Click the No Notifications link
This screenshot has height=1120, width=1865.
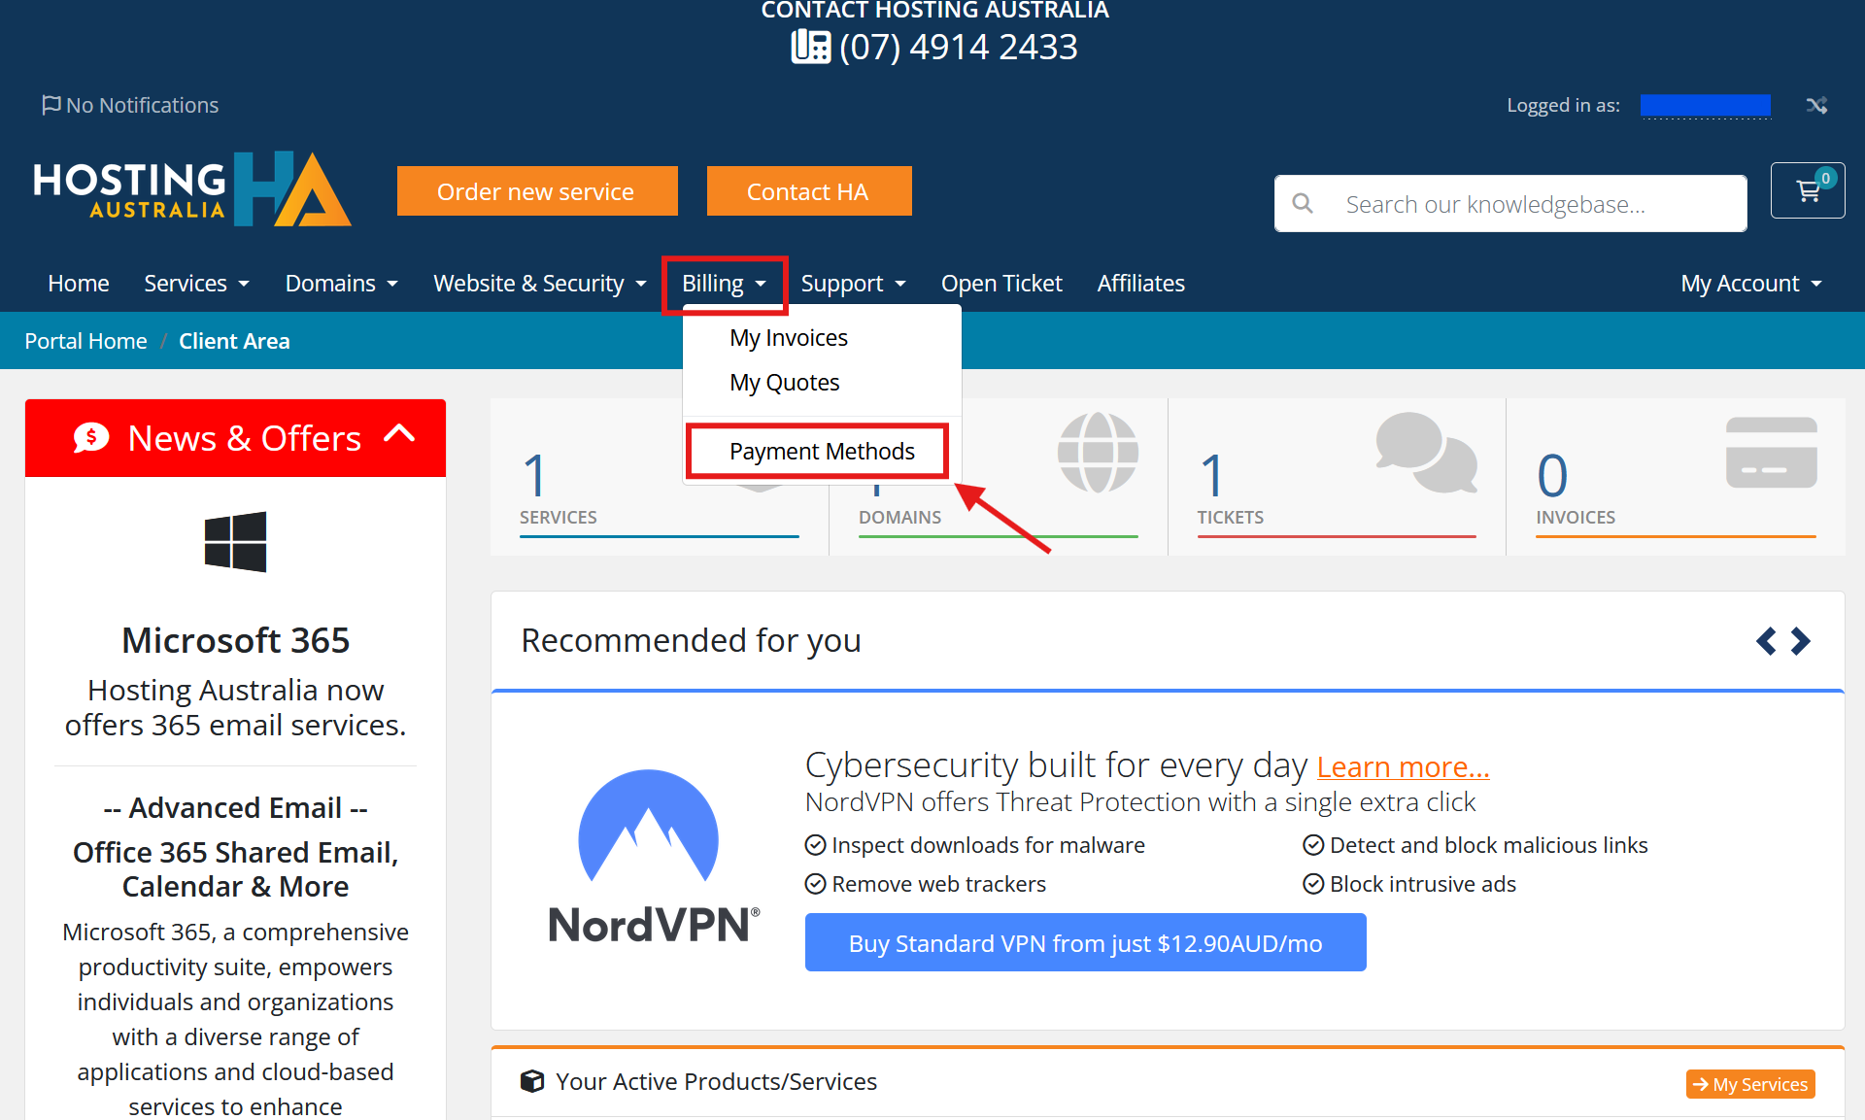click(130, 105)
